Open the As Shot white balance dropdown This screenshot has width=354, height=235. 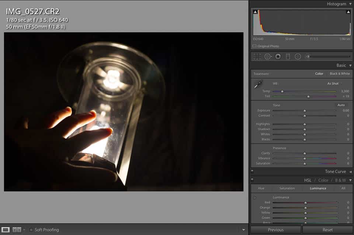point(335,83)
